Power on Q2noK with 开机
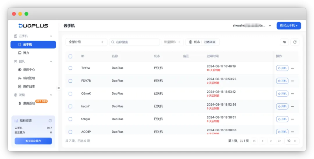 282,94
